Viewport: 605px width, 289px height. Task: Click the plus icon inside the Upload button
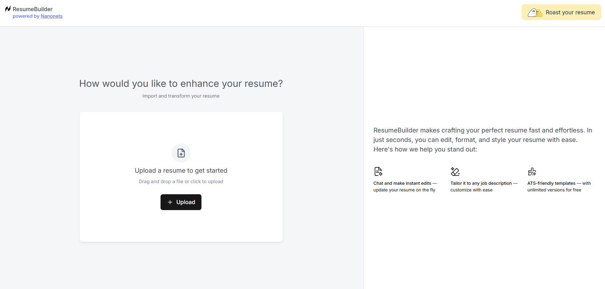point(170,202)
